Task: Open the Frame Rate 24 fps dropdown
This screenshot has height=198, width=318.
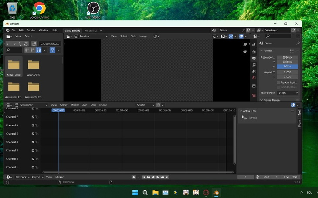Action: pyautogui.click(x=288, y=93)
